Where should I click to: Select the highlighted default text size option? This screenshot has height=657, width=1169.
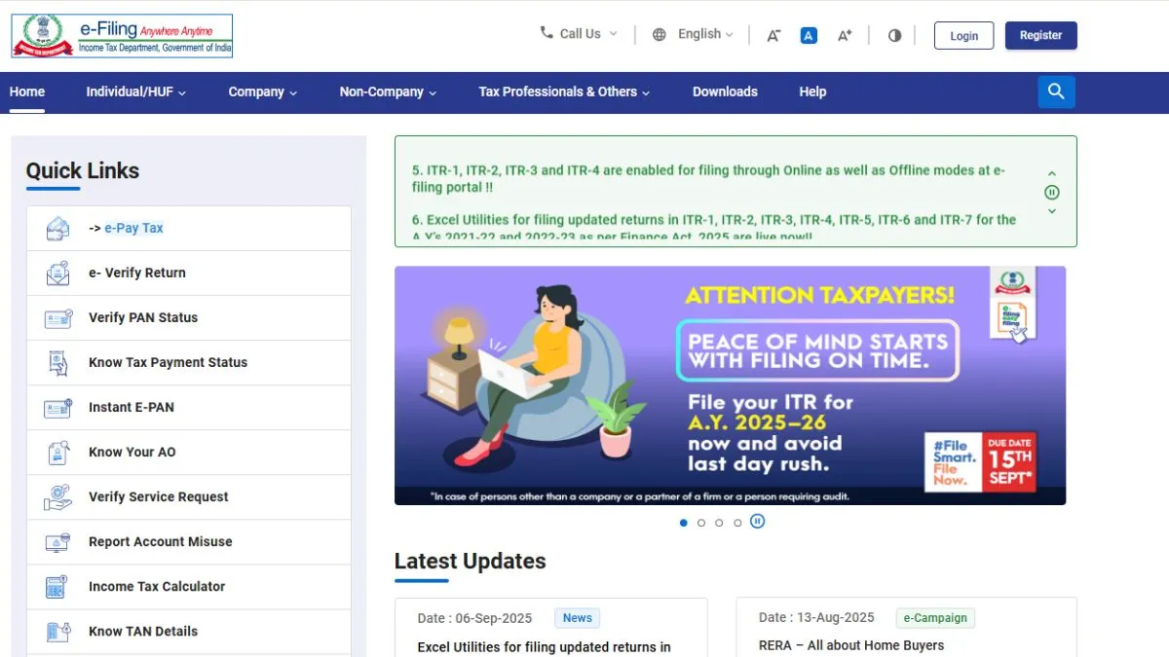tap(809, 34)
